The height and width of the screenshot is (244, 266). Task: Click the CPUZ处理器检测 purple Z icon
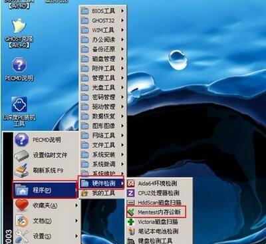[131, 193]
